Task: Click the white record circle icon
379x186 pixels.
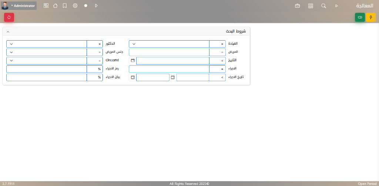Action: coord(85,6)
